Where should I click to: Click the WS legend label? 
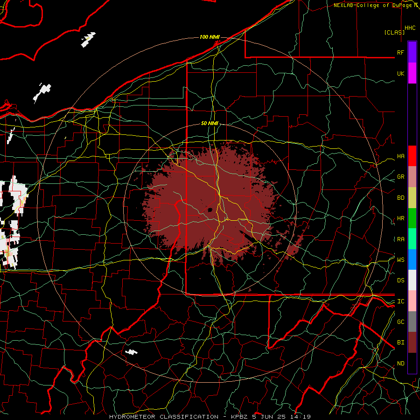point(400,260)
